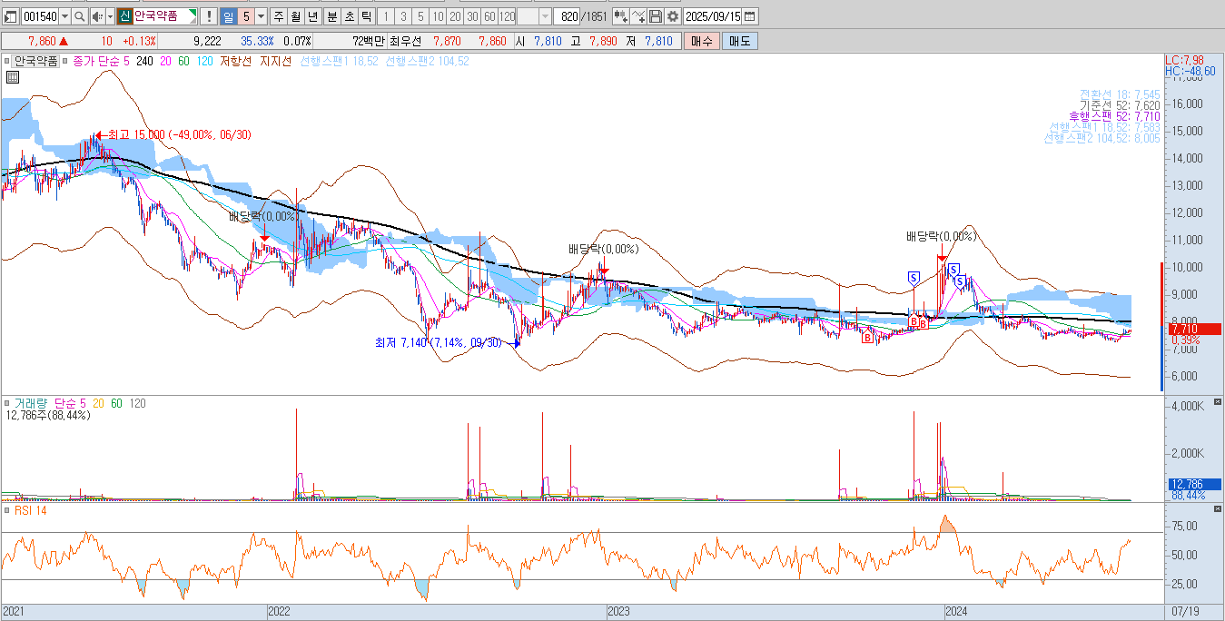This screenshot has width=1225, height=621.
Task: Switch to weekly (주) chart period
Action: [x=278, y=16]
